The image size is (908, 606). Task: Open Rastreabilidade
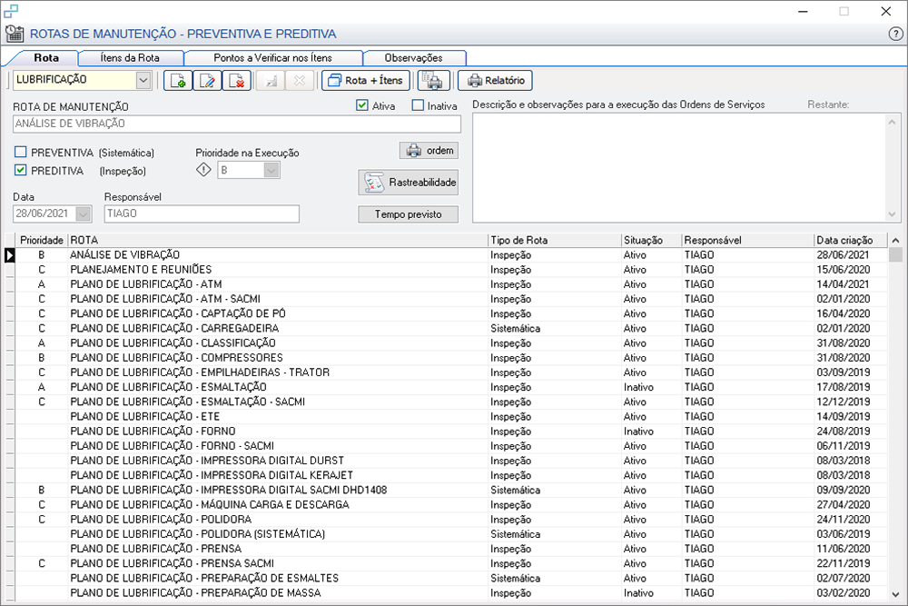(x=409, y=183)
